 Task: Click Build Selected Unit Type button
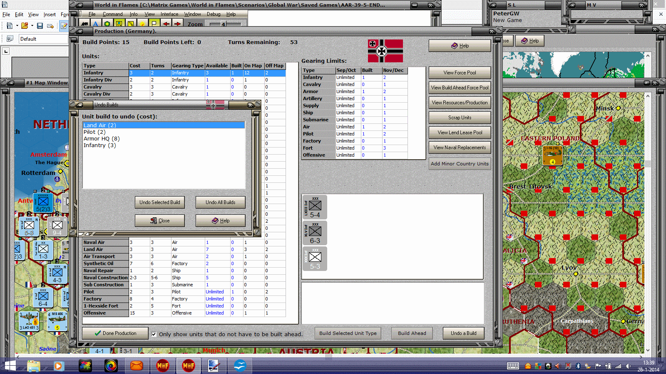click(x=348, y=333)
